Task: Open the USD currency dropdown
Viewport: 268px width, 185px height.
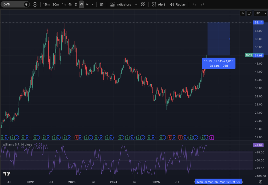Action: pyautogui.click(x=260, y=13)
